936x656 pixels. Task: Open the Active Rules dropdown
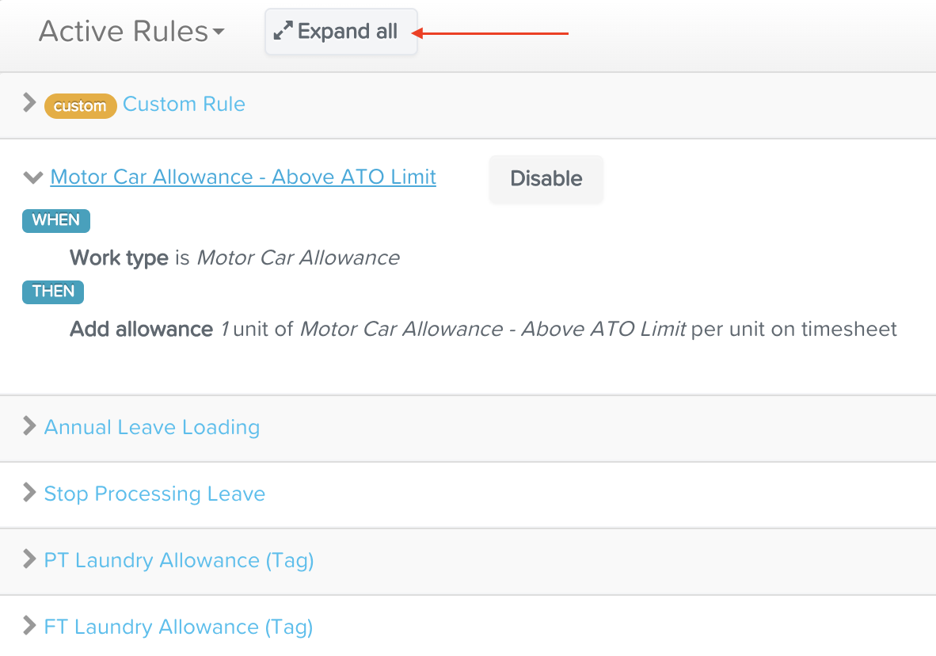click(131, 32)
